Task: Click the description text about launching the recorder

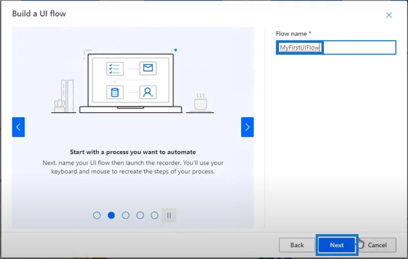Action: 133,167
